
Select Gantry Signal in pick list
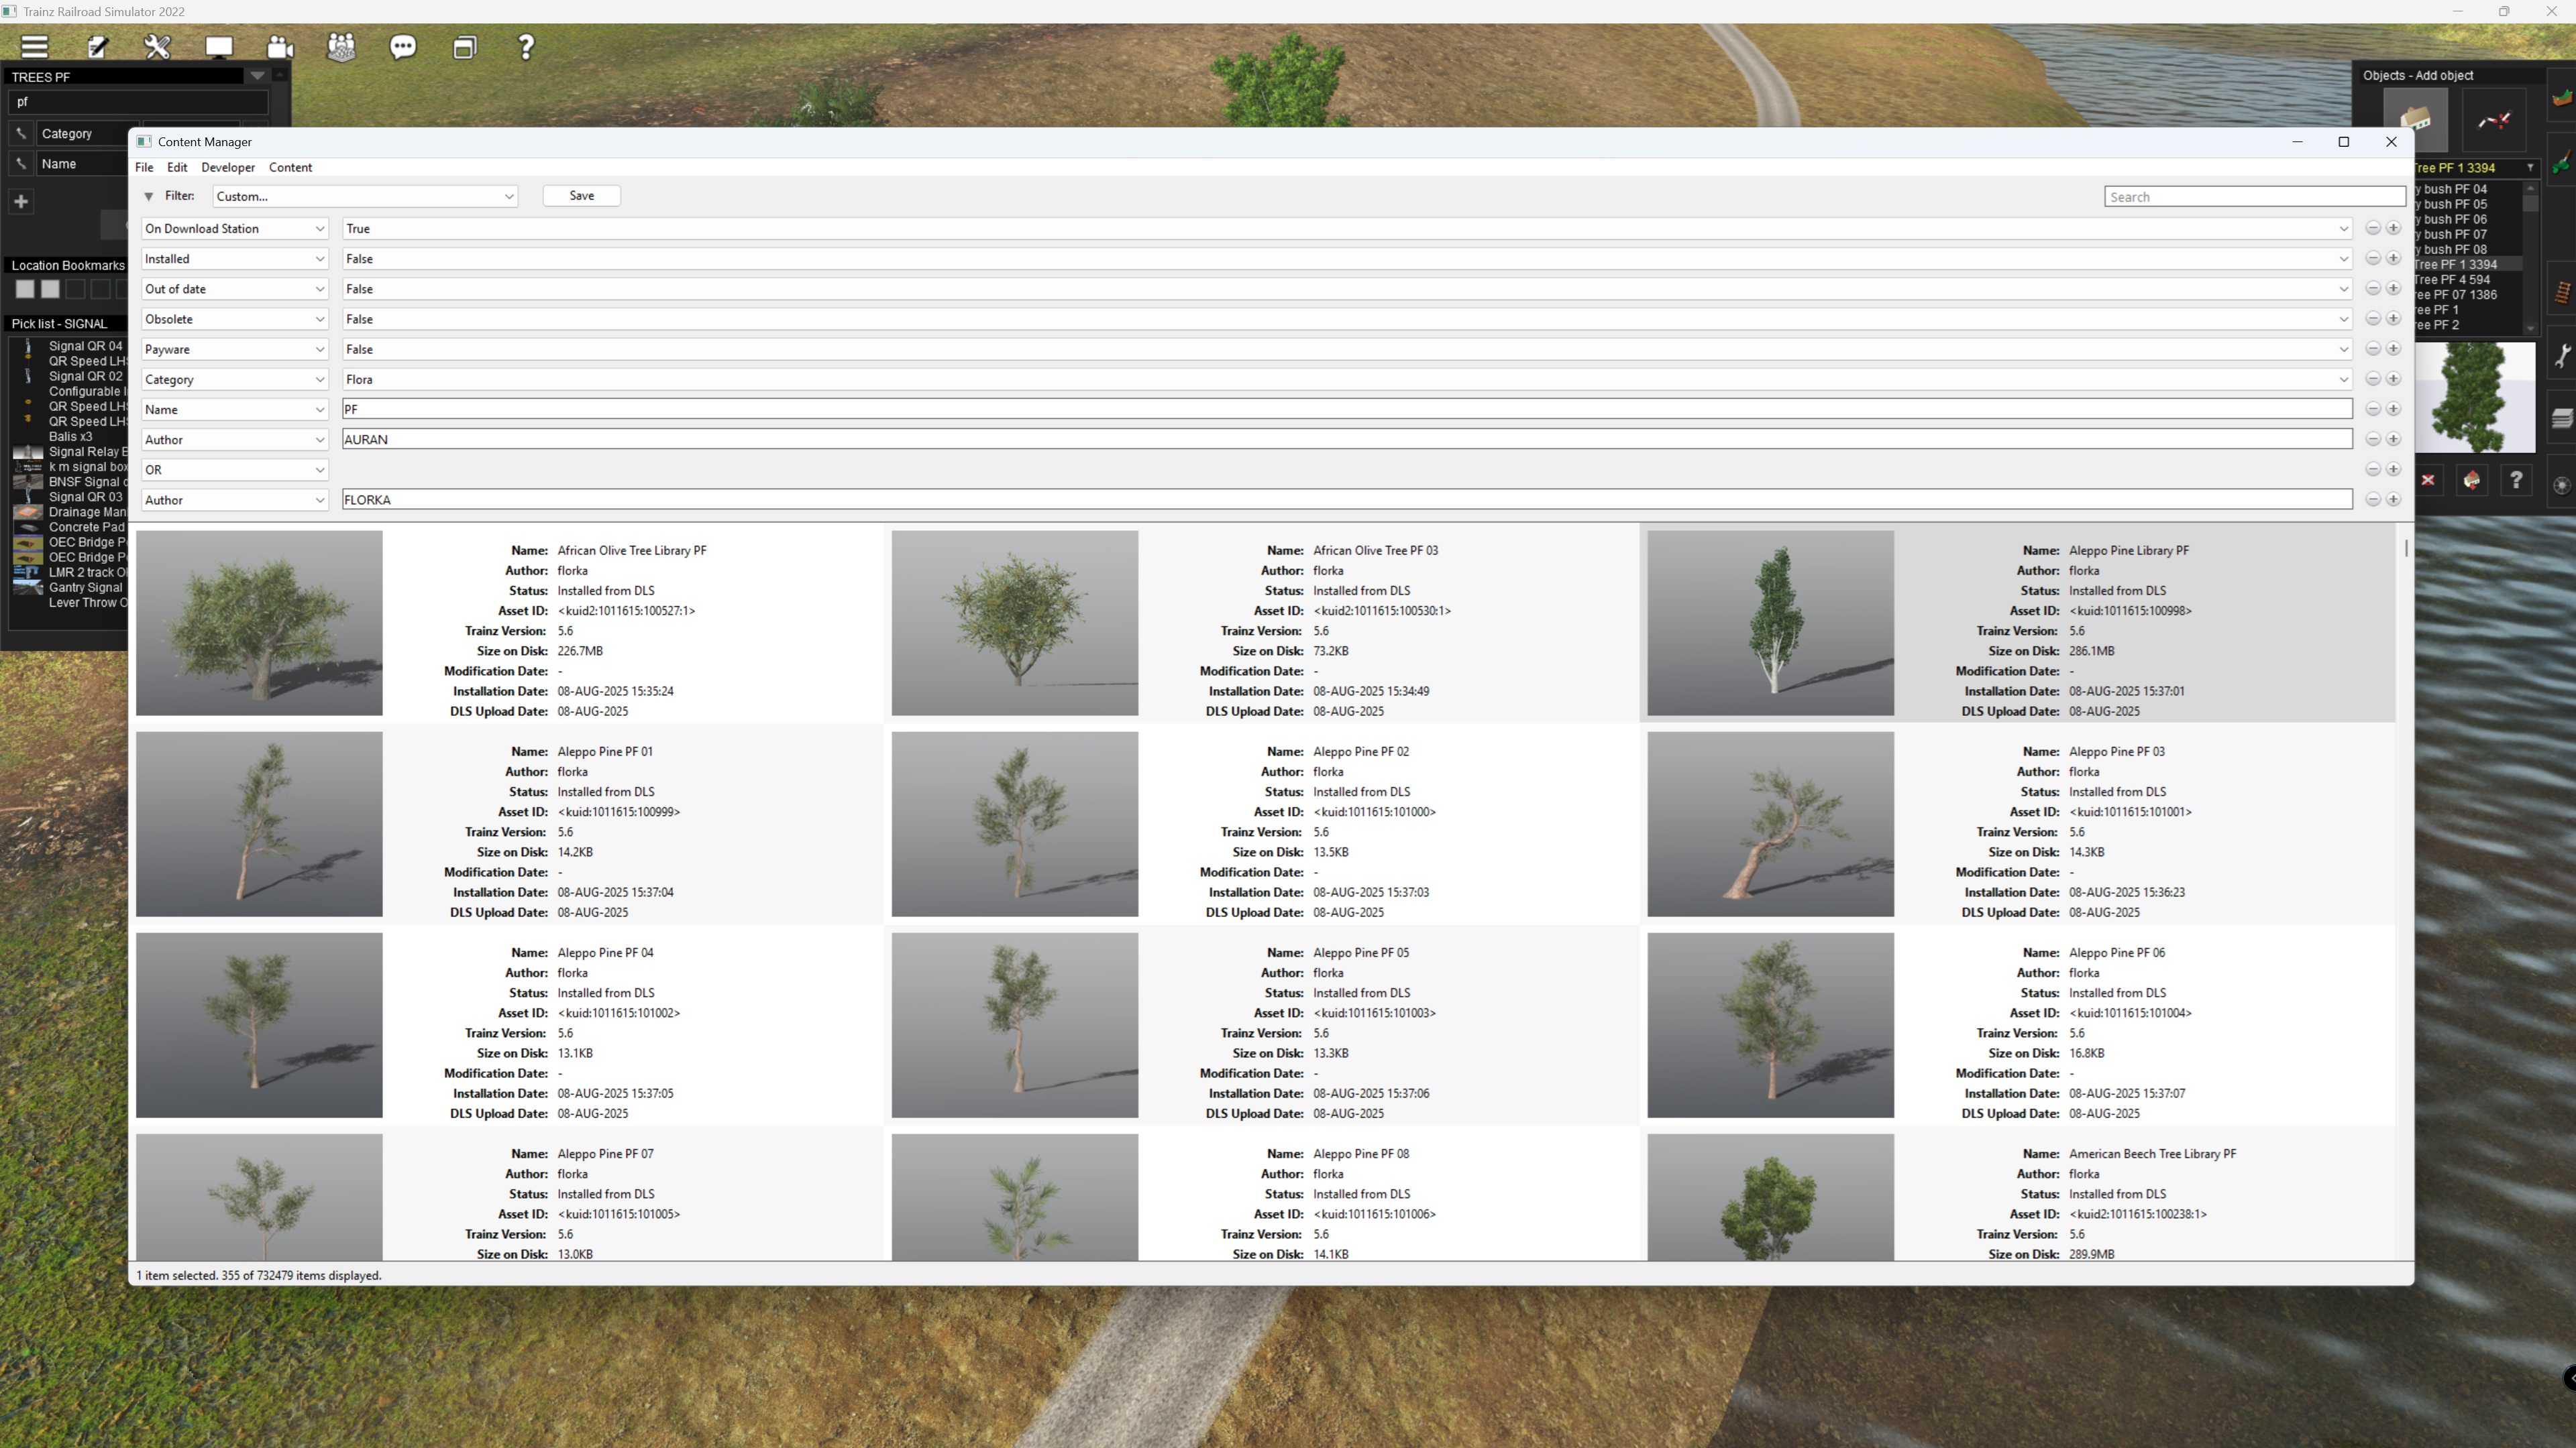pyautogui.click(x=85, y=588)
